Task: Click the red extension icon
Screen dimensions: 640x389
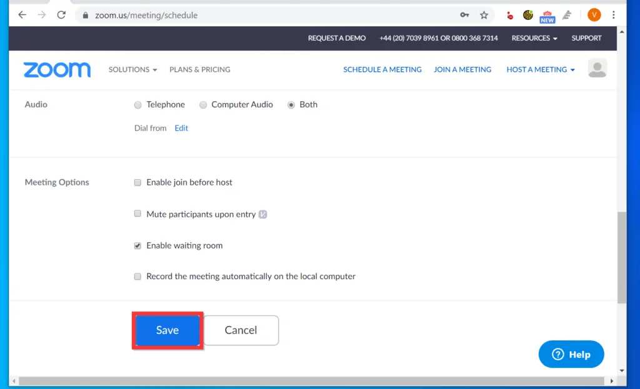Action: (509, 16)
